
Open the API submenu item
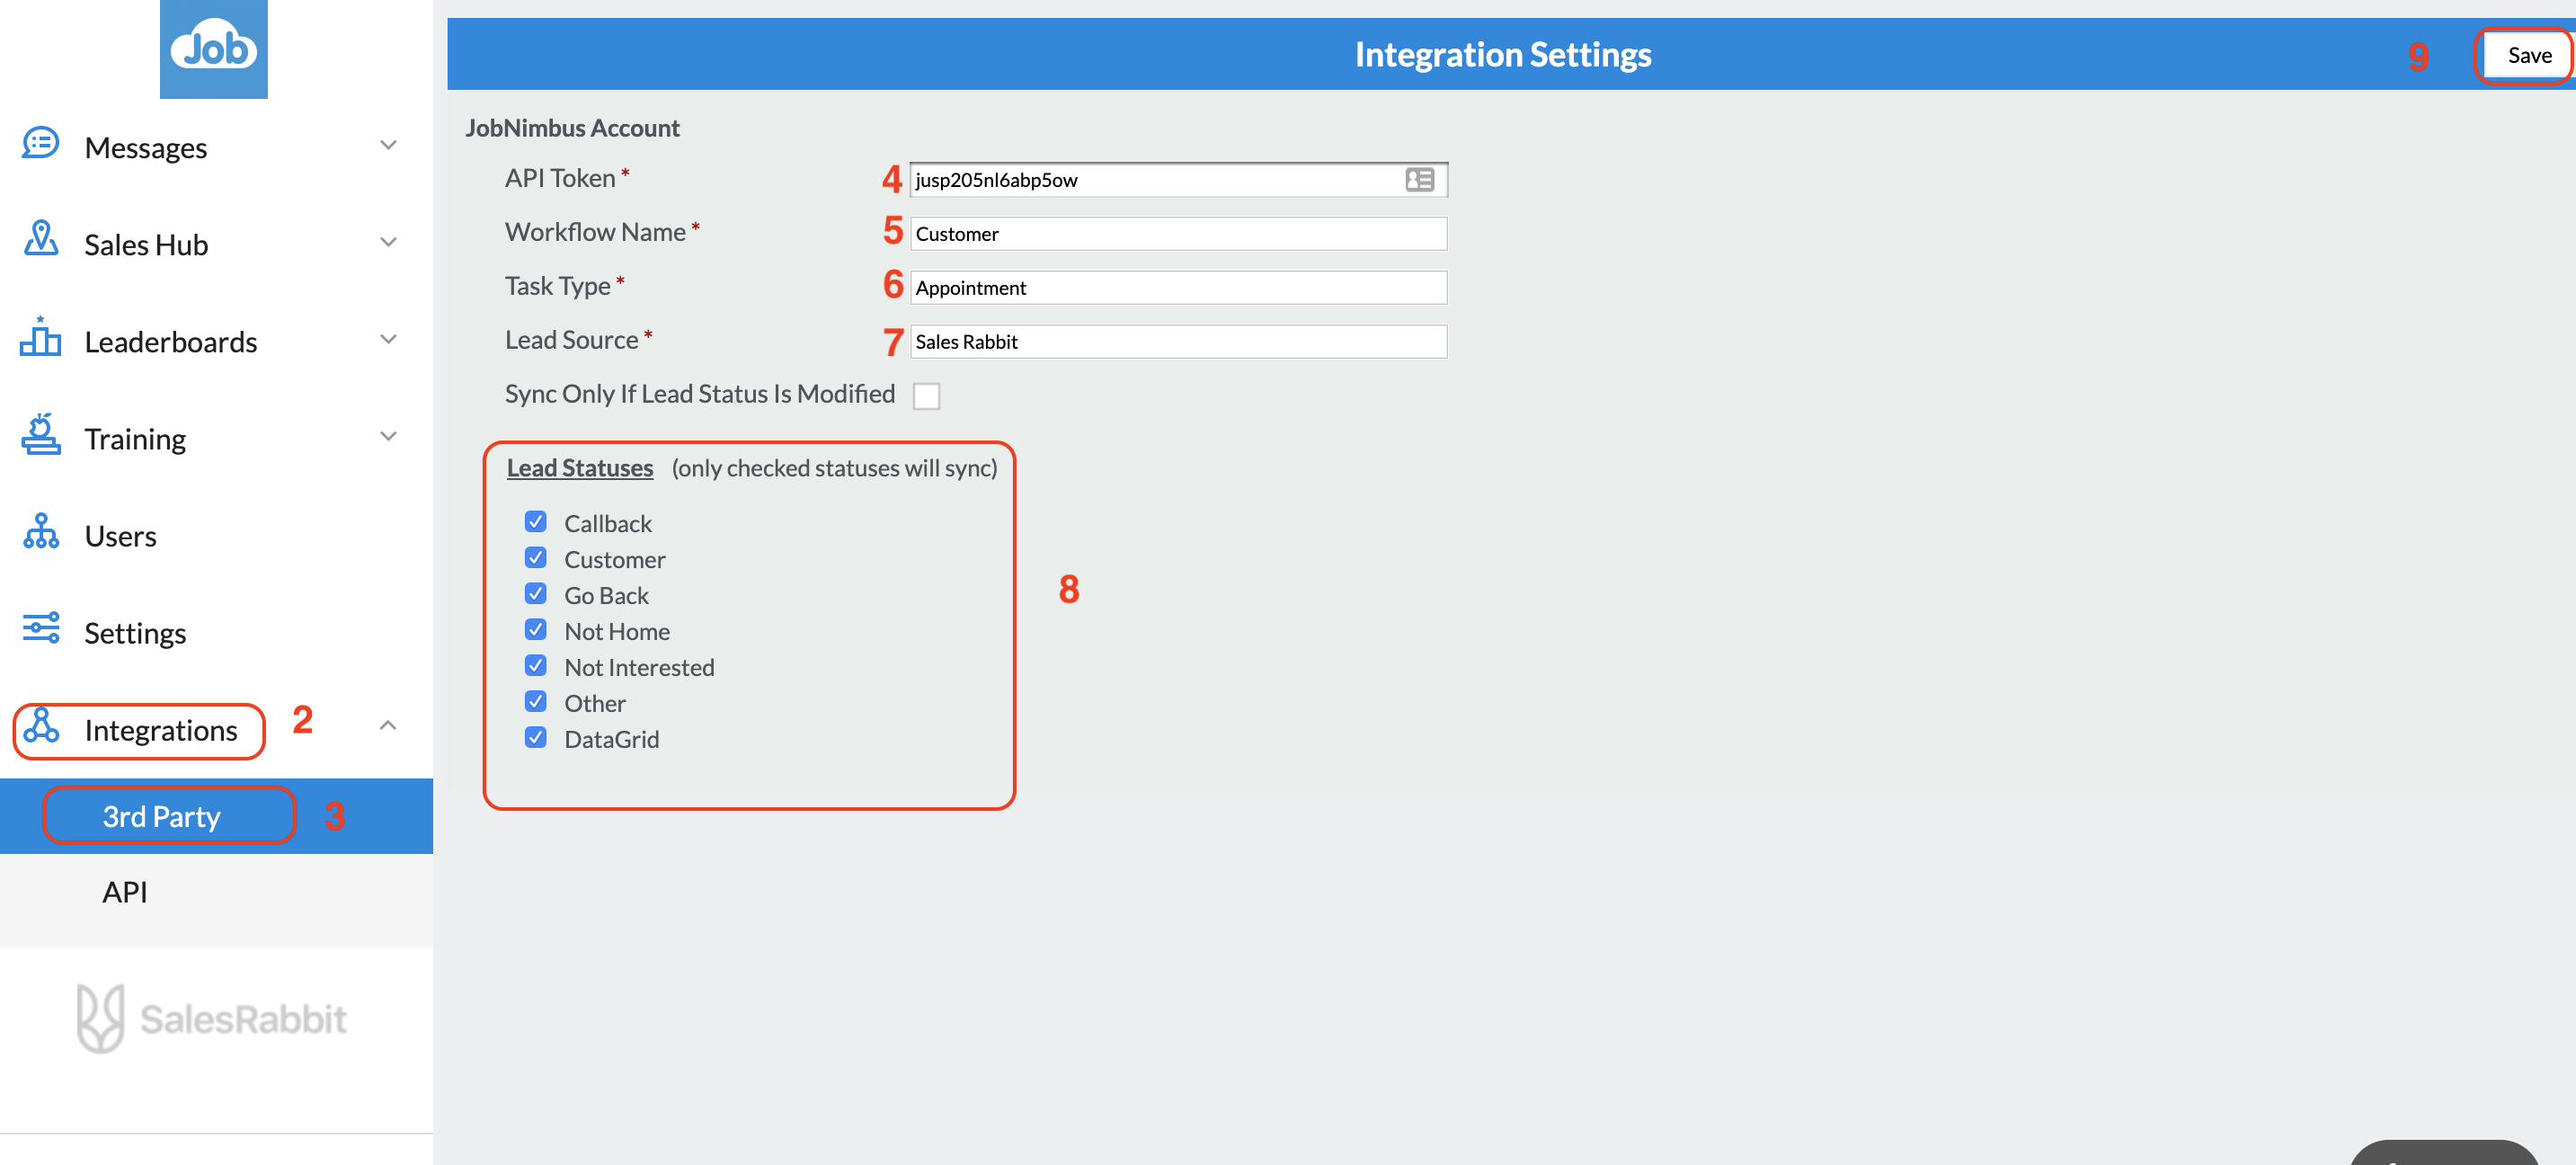pos(125,892)
